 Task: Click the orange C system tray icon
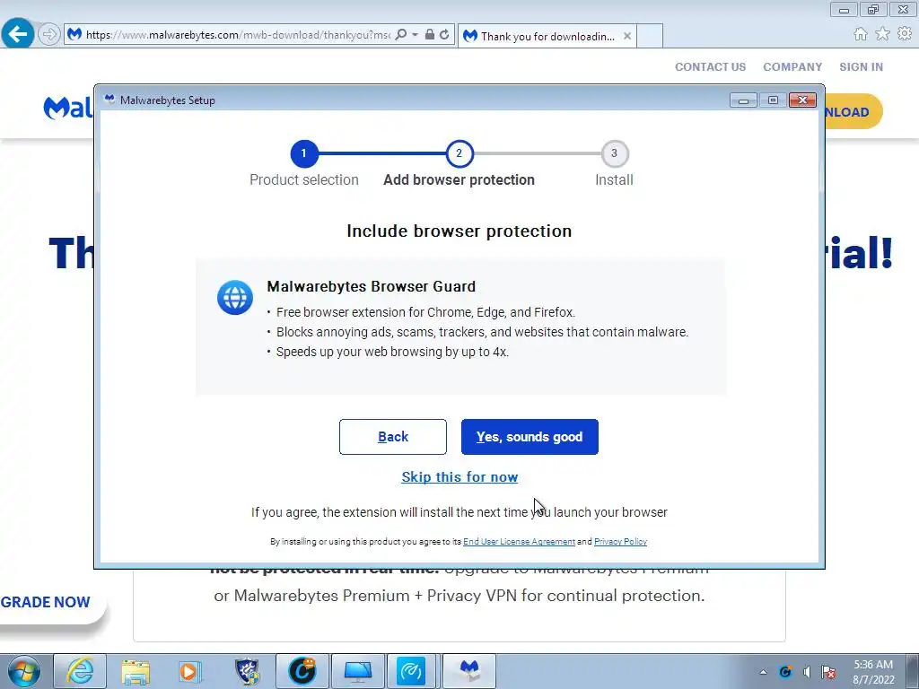tap(785, 672)
